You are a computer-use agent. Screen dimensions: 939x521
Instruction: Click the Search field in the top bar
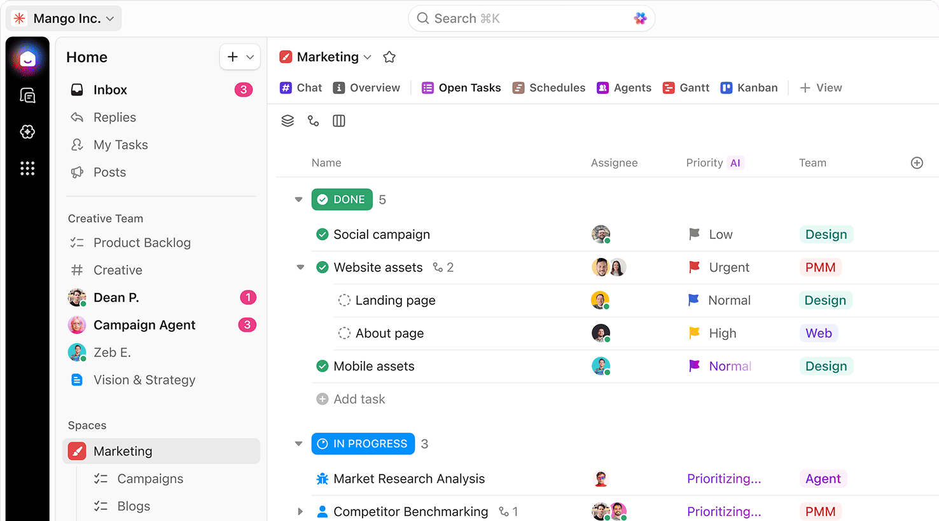pyautogui.click(x=531, y=18)
